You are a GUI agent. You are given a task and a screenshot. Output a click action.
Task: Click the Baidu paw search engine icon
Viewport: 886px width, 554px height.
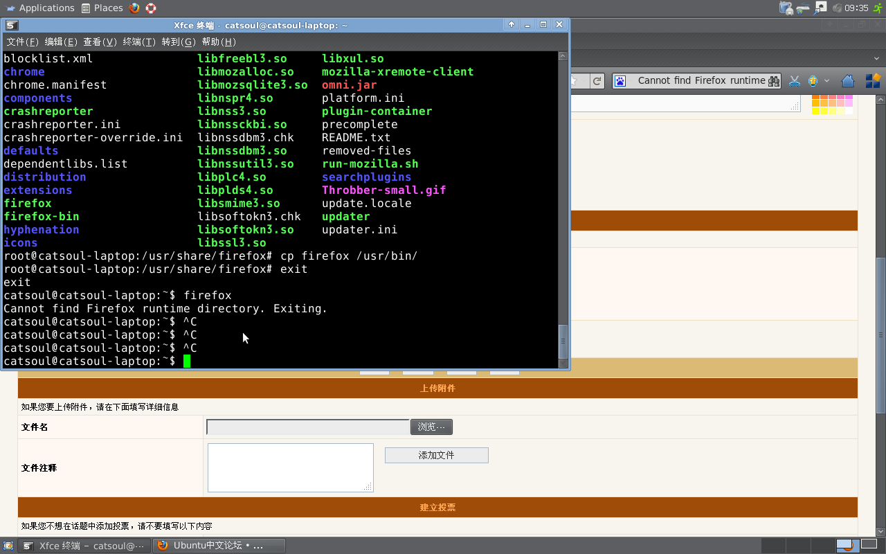point(620,81)
